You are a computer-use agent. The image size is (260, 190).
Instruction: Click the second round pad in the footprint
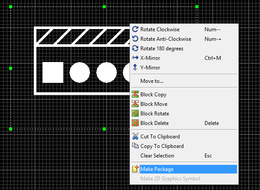107,72
